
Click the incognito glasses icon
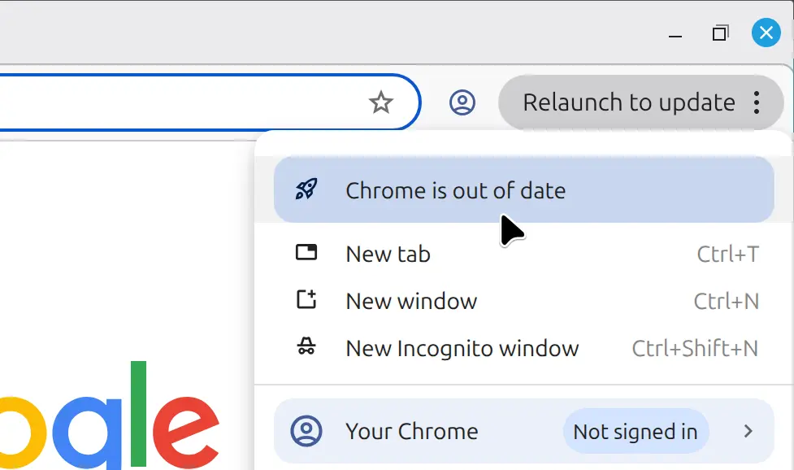coord(306,347)
